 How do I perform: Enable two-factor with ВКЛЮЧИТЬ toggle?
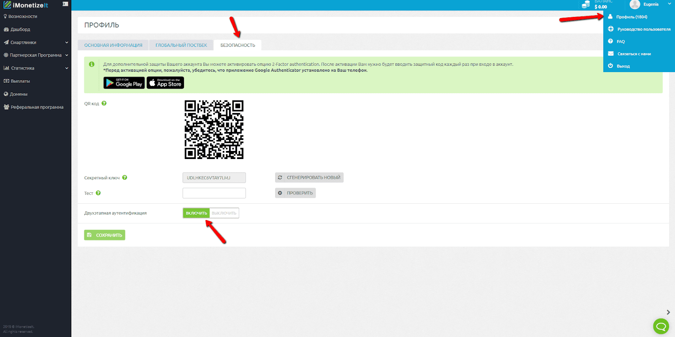point(196,213)
